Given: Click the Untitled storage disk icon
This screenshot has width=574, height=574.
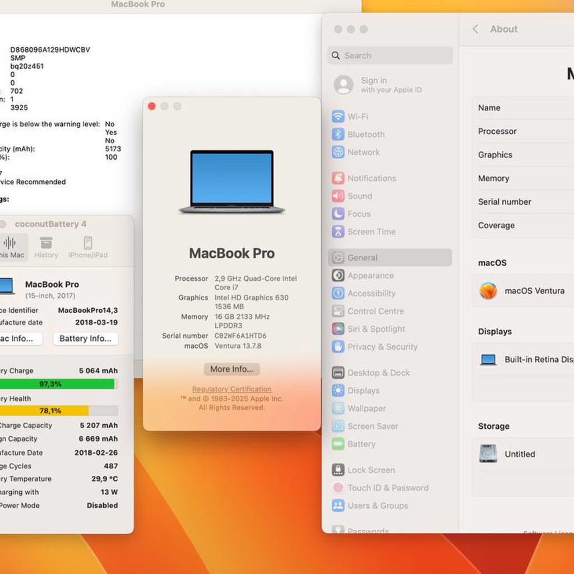Looking at the screenshot, I should 488,453.
